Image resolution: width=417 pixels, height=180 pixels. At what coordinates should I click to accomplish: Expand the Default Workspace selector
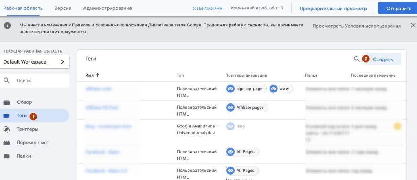coord(35,62)
